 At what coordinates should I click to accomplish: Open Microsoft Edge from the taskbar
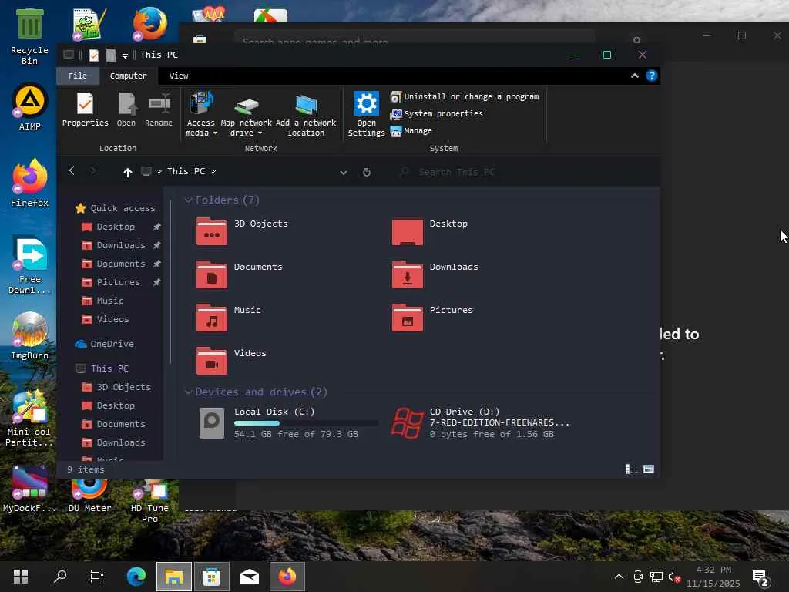point(136,577)
